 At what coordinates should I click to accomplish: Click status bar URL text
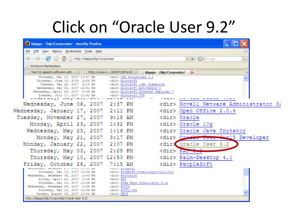point(56,198)
